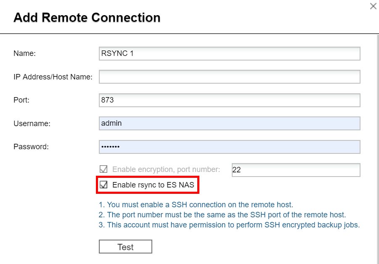
Task: Click the note about enabling SSH connection
Action: point(196,205)
